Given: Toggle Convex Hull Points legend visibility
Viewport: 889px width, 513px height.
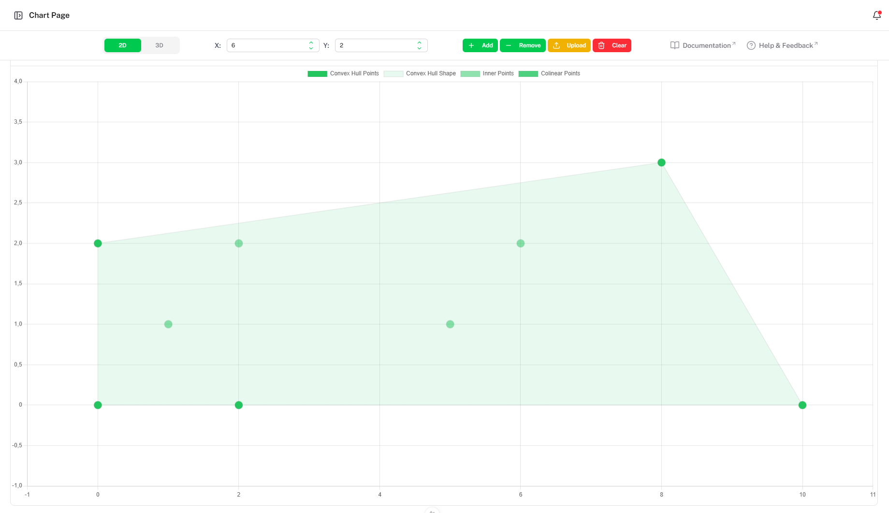Looking at the screenshot, I should pos(343,73).
